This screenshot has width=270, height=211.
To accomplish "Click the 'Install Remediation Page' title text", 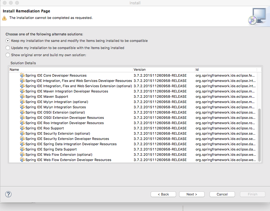I will pyautogui.click(x=27, y=11).
